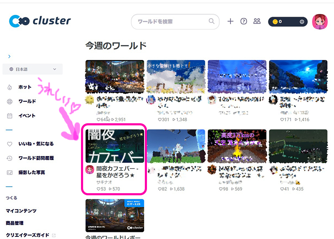Viewport: 334px width, 239px height.
Task: Click the search magnifier icon
Action: click(212, 21)
